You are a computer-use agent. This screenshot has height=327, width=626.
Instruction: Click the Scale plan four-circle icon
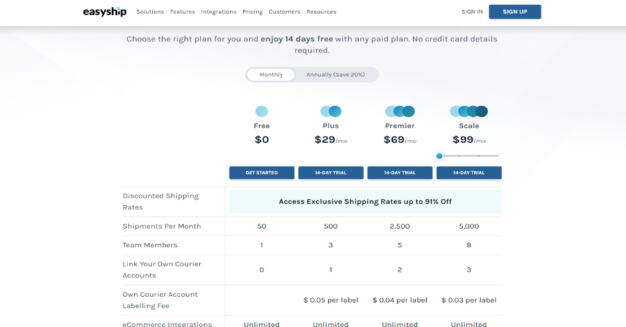[469, 111]
